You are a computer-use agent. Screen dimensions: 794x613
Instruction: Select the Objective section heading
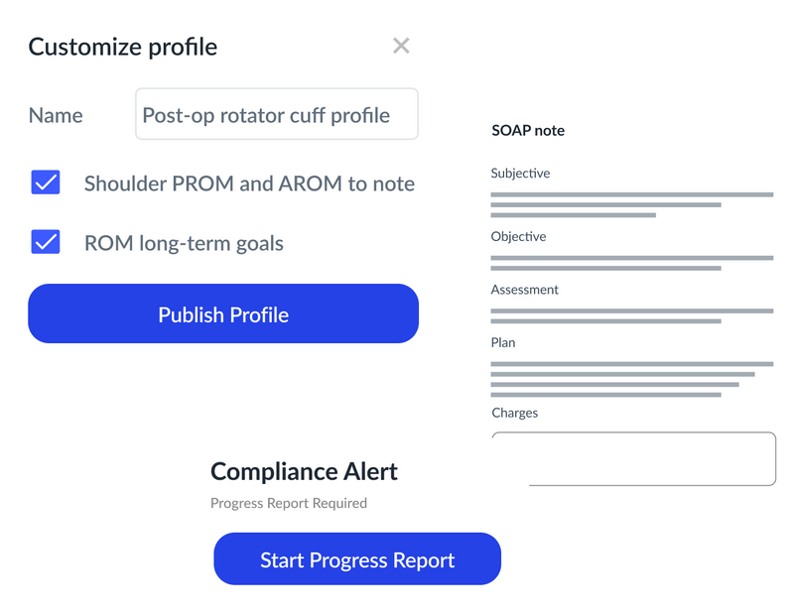coord(517,236)
